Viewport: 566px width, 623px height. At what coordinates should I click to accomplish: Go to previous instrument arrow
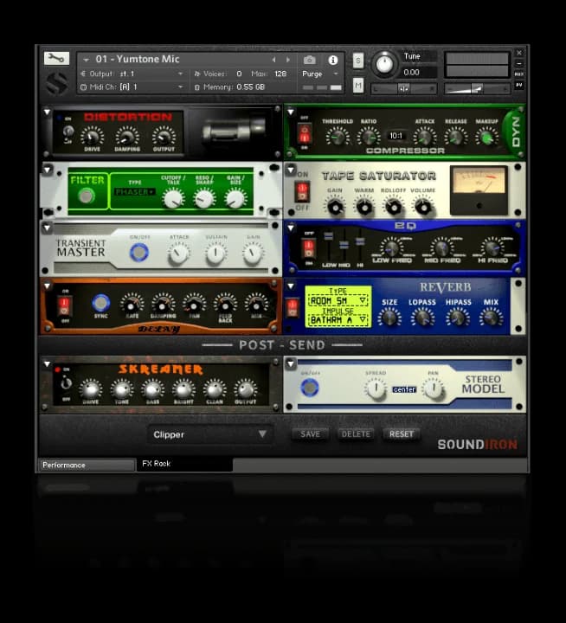coord(273,60)
